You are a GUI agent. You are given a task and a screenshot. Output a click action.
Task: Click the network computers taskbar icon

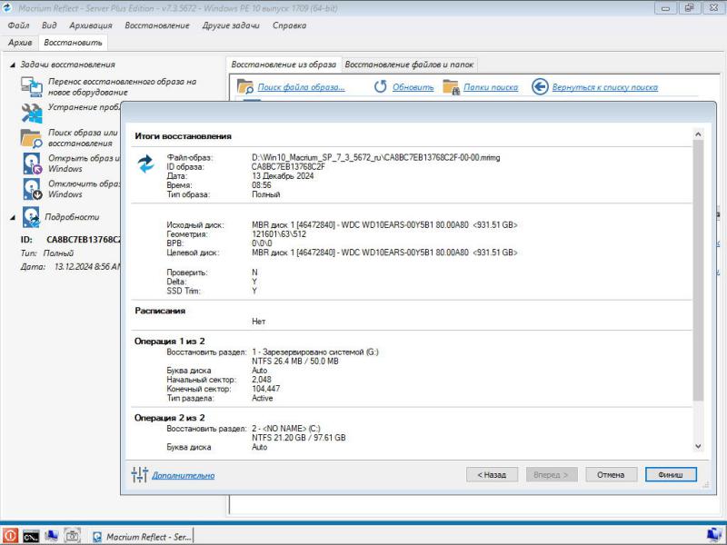click(52, 536)
